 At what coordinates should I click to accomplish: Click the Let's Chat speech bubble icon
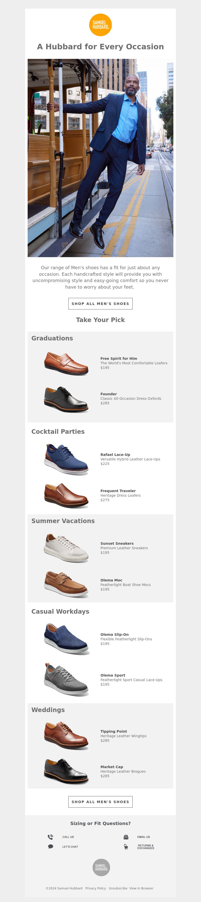click(50, 847)
